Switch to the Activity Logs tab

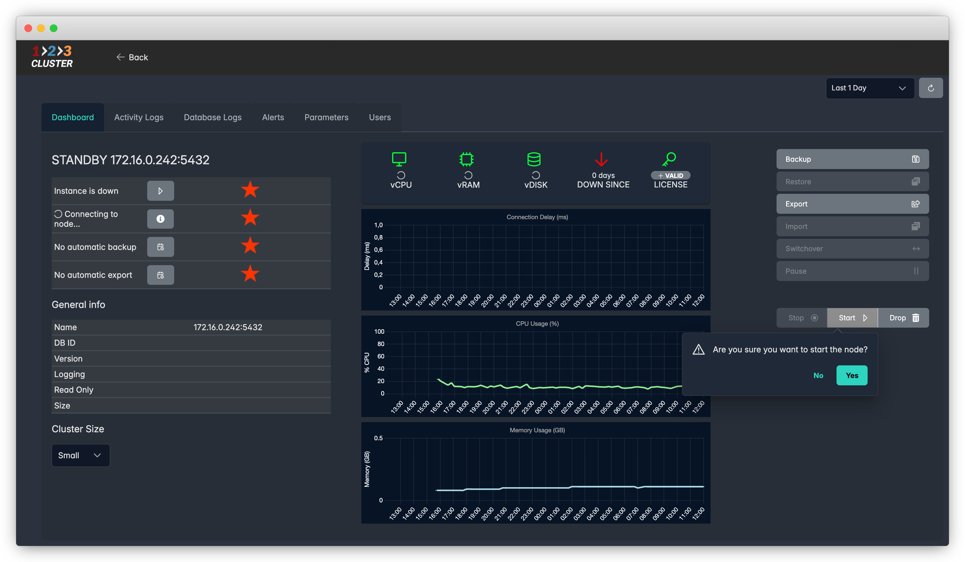click(x=139, y=117)
